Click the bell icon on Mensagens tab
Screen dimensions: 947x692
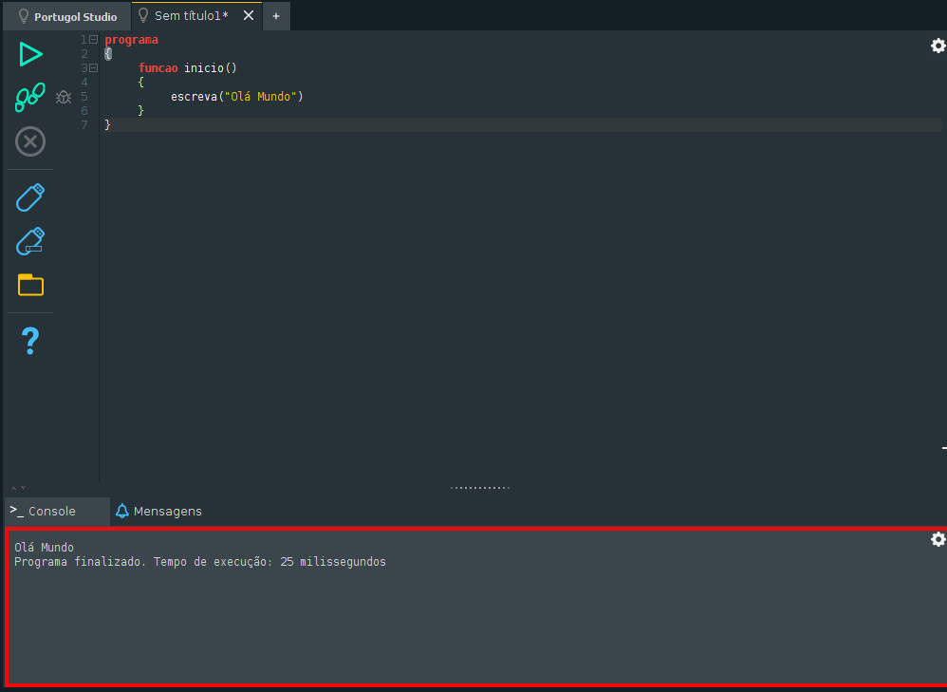click(x=122, y=511)
